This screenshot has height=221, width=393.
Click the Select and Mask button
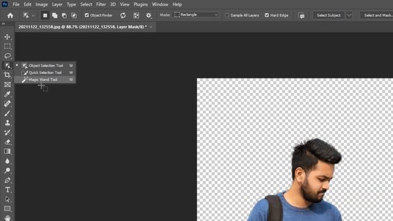pos(377,15)
